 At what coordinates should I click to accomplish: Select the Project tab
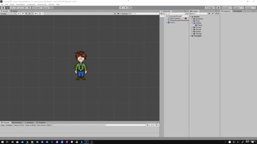coord(194,11)
